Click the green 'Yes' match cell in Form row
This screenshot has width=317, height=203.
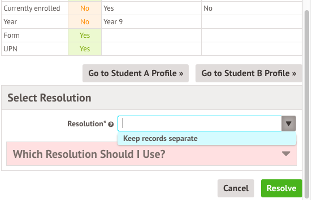click(85, 36)
